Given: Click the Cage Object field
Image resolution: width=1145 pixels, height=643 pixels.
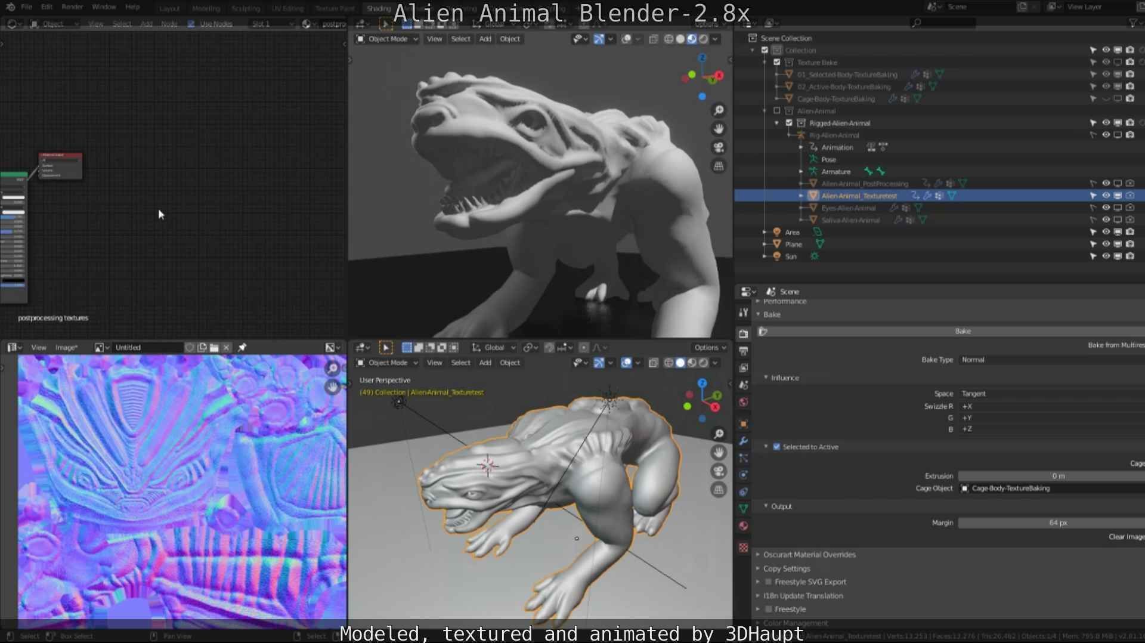Looking at the screenshot, I should [1051, 488].
